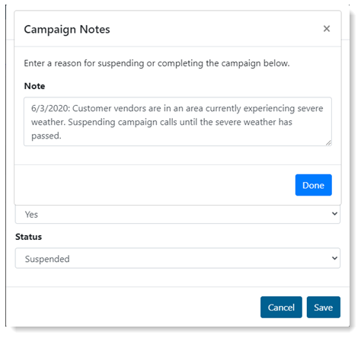Click the Yes dropdown chevron arrow
Screen dimensions: 361x338
[334, 214]
